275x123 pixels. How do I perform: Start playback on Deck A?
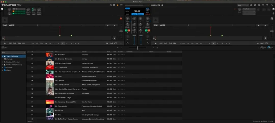5,43
